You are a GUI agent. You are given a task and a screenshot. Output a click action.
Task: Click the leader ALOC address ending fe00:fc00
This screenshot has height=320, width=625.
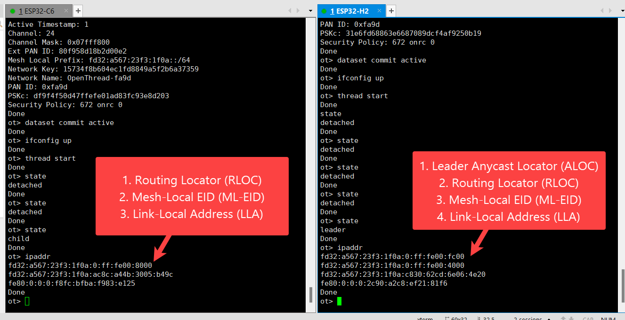[x=392, y=257]
